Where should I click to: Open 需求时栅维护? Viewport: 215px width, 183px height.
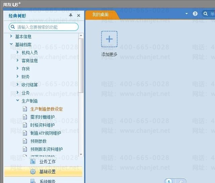point(43,117)
